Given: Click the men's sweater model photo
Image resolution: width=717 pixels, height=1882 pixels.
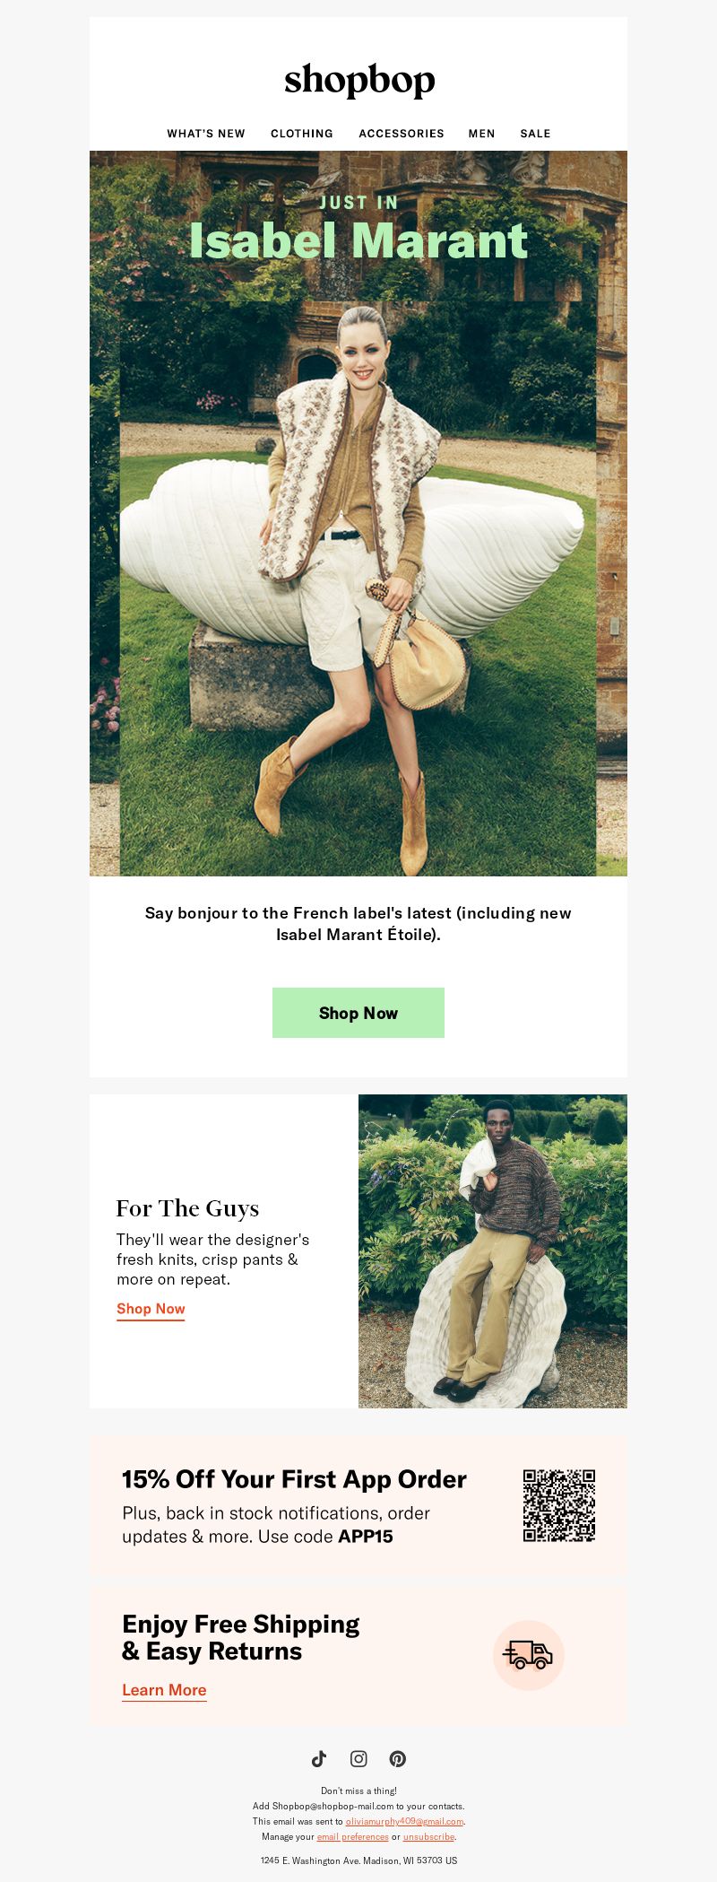Looking at the screenshot, I should click(x=493, y=1251).
